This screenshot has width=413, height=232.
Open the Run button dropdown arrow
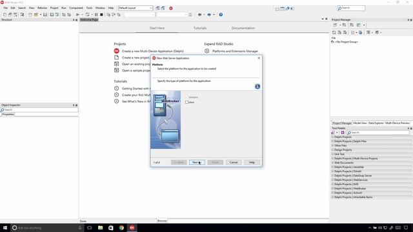pos(82,15)
